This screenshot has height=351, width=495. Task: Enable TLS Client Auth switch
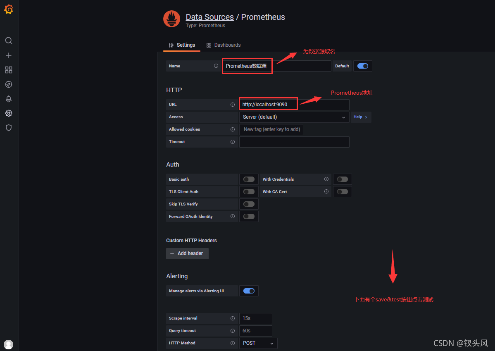click(249, 191)
